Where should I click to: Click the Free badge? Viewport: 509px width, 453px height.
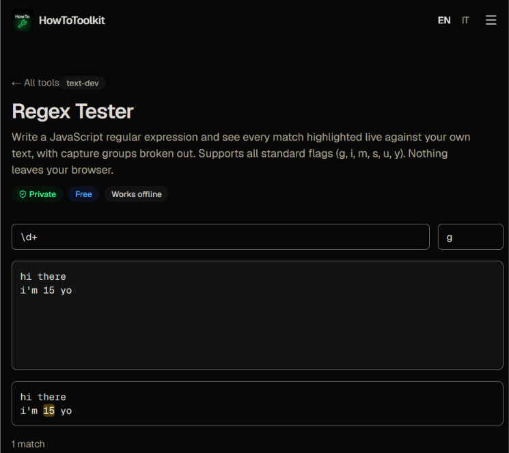(83, 194)
